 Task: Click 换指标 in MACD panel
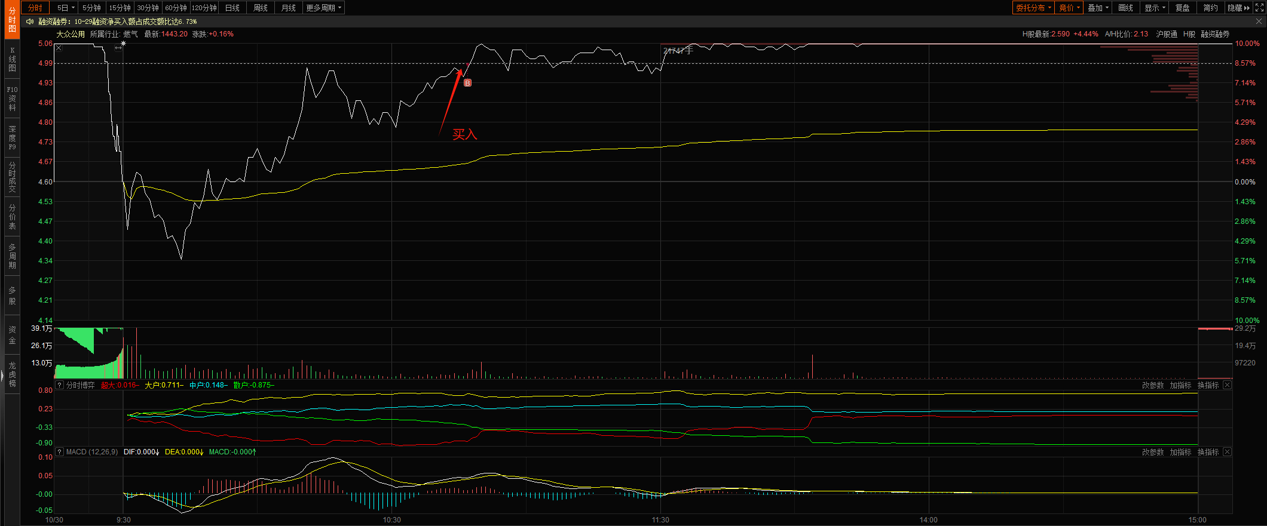coord(1208,452)
